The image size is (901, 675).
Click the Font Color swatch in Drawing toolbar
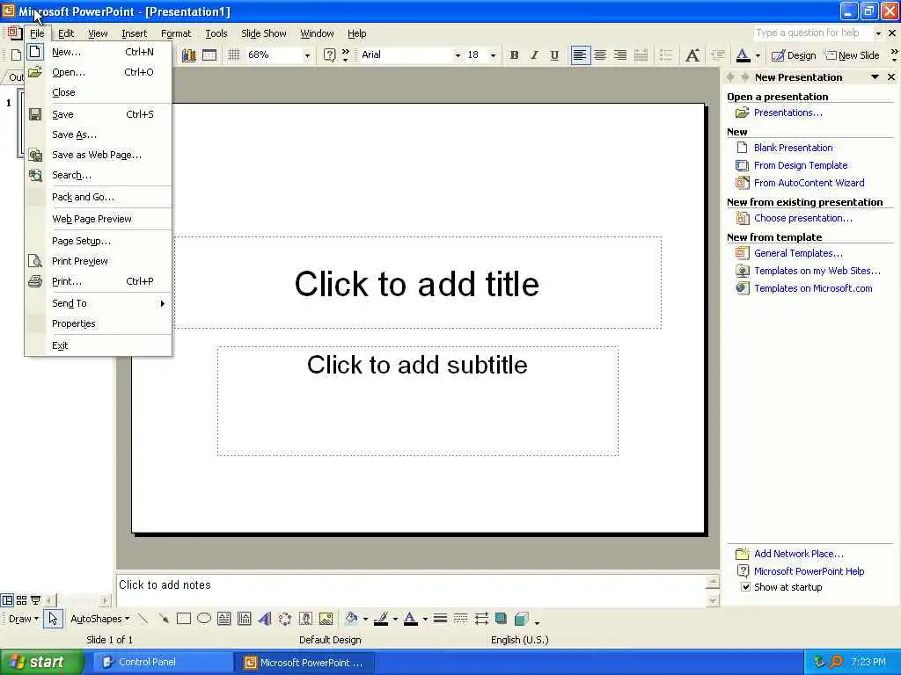tap(410, 619)
